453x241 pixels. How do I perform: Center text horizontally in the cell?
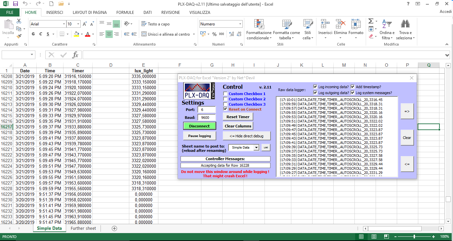[109, 34]
